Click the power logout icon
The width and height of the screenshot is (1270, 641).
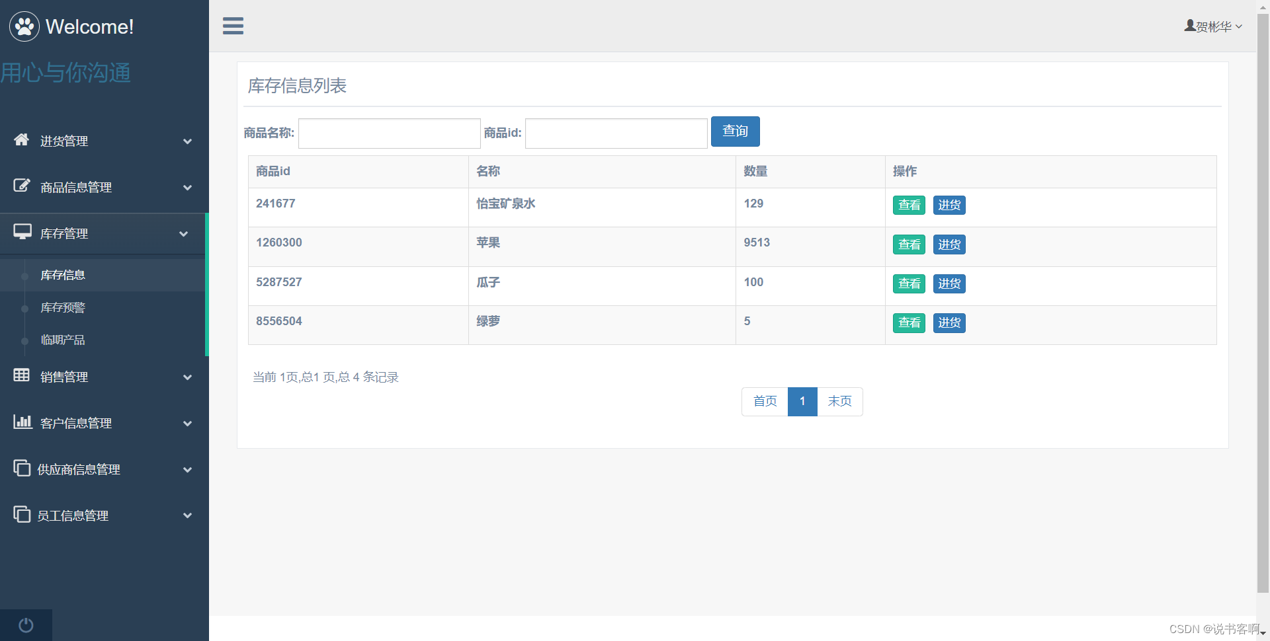click(26, 625)
